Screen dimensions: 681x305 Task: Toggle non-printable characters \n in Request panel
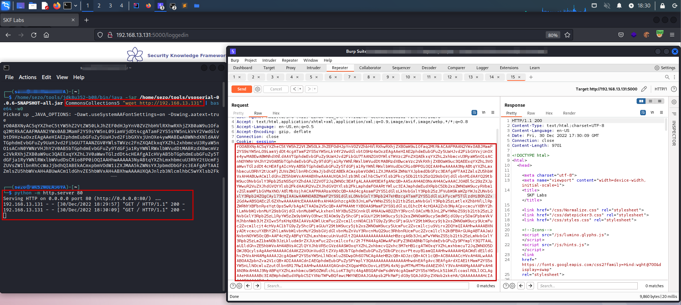coord(484,112)
